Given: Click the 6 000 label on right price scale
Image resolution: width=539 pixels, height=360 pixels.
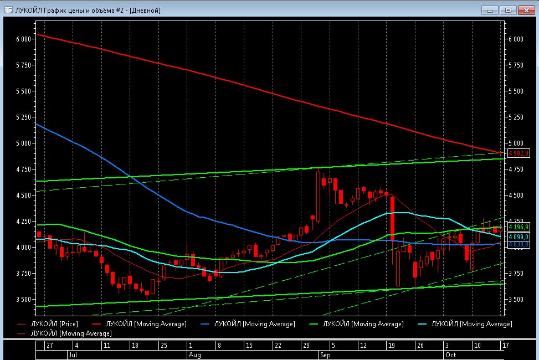Looking at the screenshot, I should [516, 39].
